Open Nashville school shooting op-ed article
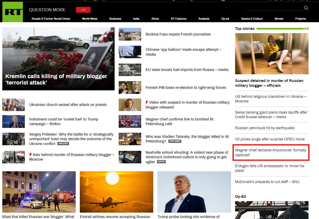Viewport: 319px width, 219px height. coord(187,157)
